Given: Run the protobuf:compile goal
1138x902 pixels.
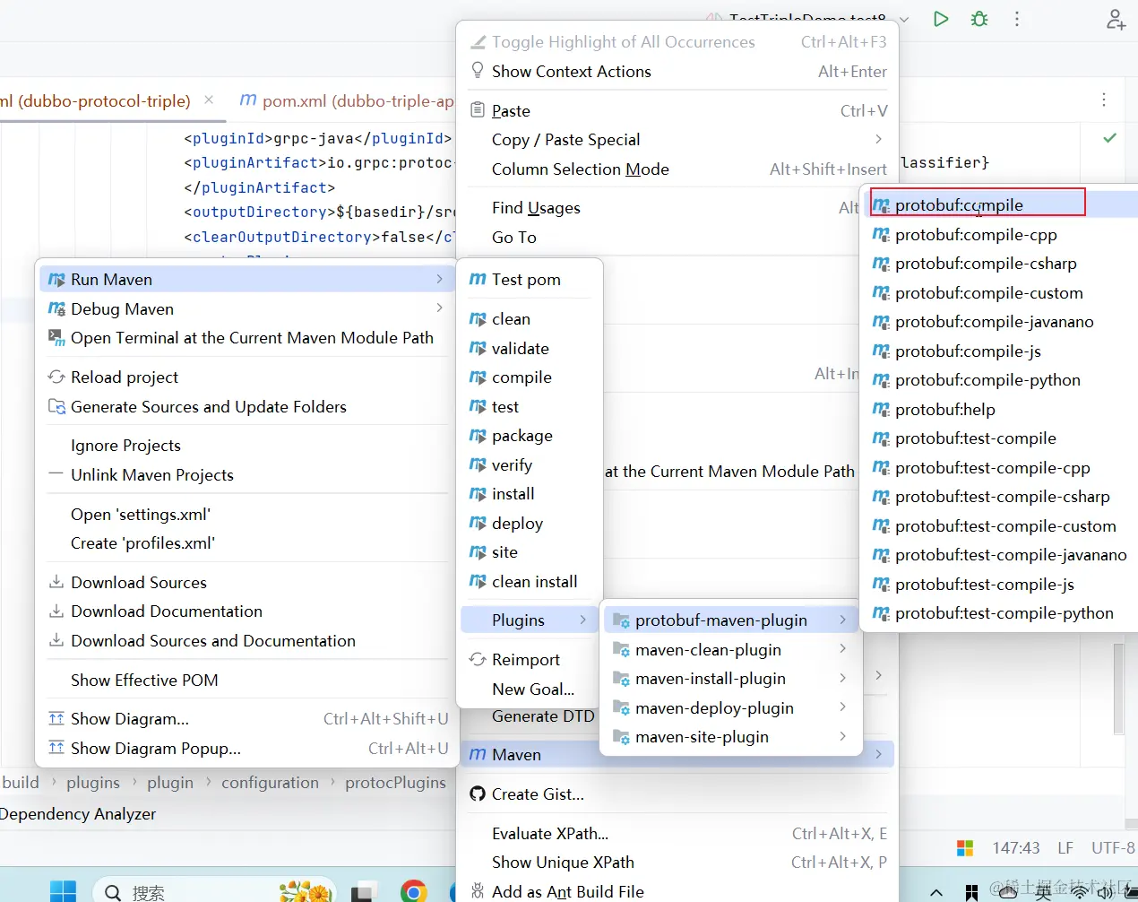Looking at the screenshot, I should pos(1001,205).
